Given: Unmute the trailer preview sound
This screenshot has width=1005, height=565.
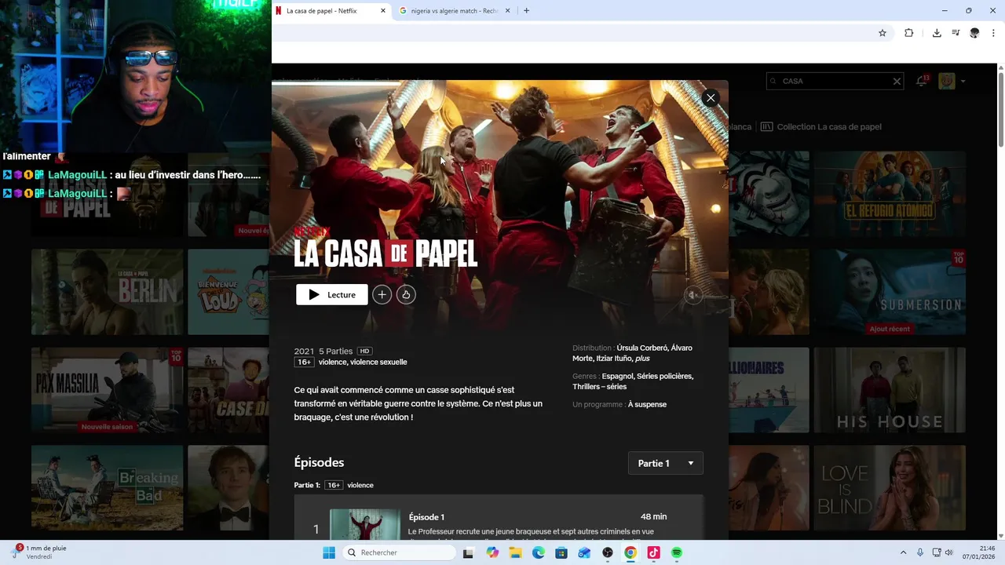Looking at the screenshot, I should tap(693, 295).
